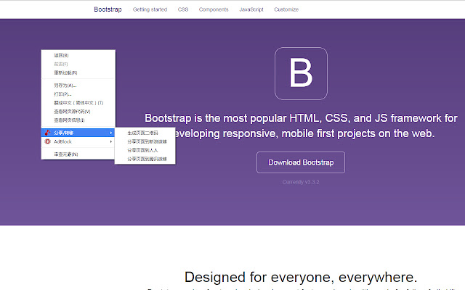Viewport: 465px width, 290px height.
Task: Click the large Bootstrap B logo
Action: pyautogui.click(x=301, y=73)
